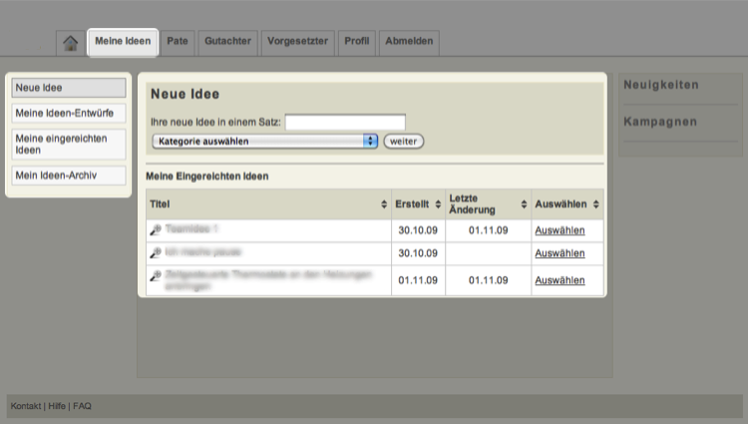Click sort arrows in Auswählen column header

pos(595,205)
